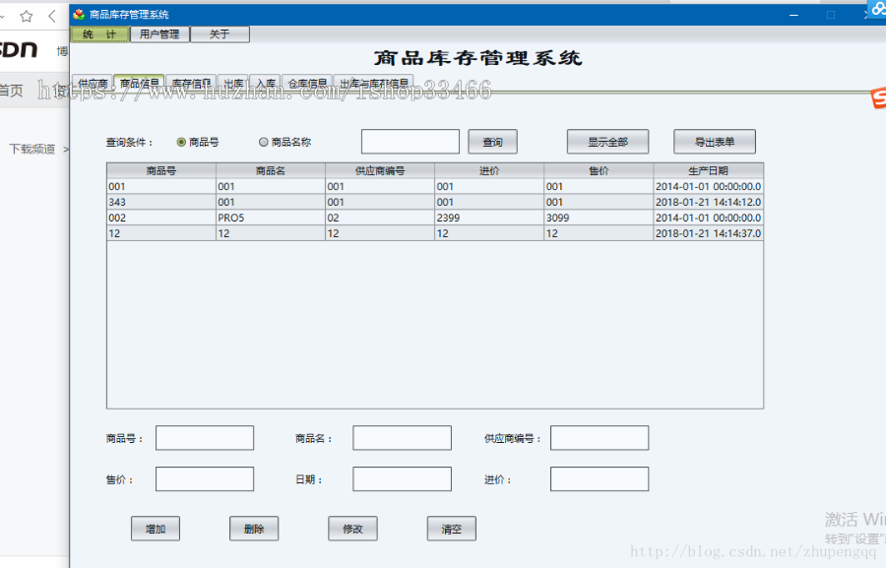This screenshot has height=568, width=886.
Task: Click the CSDN logo in the sidebar
Action: pyautogui.click(x=20, y=49)
